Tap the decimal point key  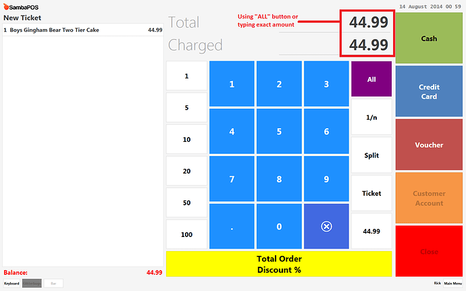tap(232, 226)
